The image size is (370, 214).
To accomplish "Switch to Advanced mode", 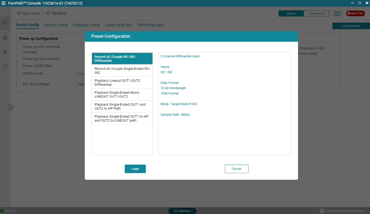I will [x=316, y=14].
